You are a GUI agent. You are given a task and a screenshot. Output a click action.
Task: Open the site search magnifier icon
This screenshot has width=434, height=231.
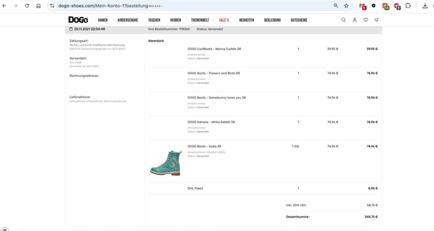(x=343, y=20)
